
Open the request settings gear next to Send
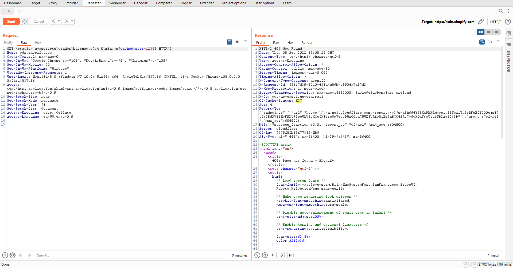[x=24, y=22]
